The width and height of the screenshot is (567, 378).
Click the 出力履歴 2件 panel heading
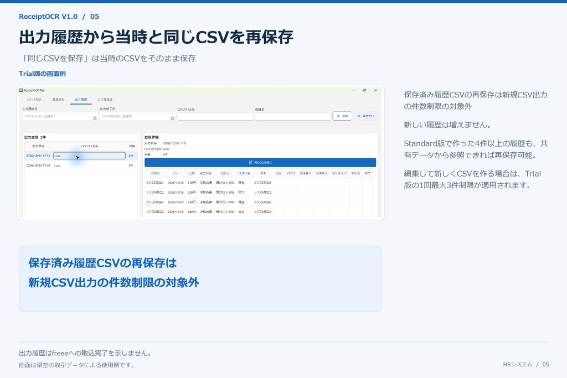35,137
